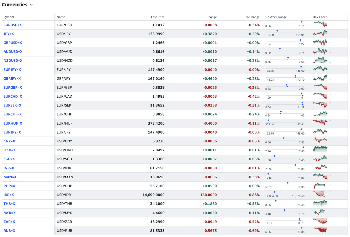Click the USD/THB day chart

[321, 204]
